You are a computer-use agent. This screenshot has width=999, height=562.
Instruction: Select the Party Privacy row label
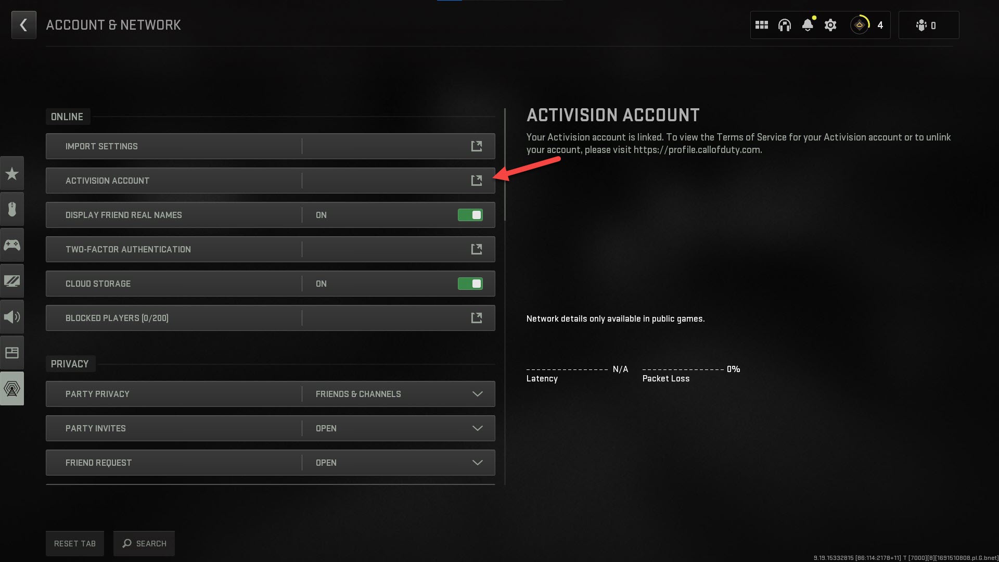(97, 394)
